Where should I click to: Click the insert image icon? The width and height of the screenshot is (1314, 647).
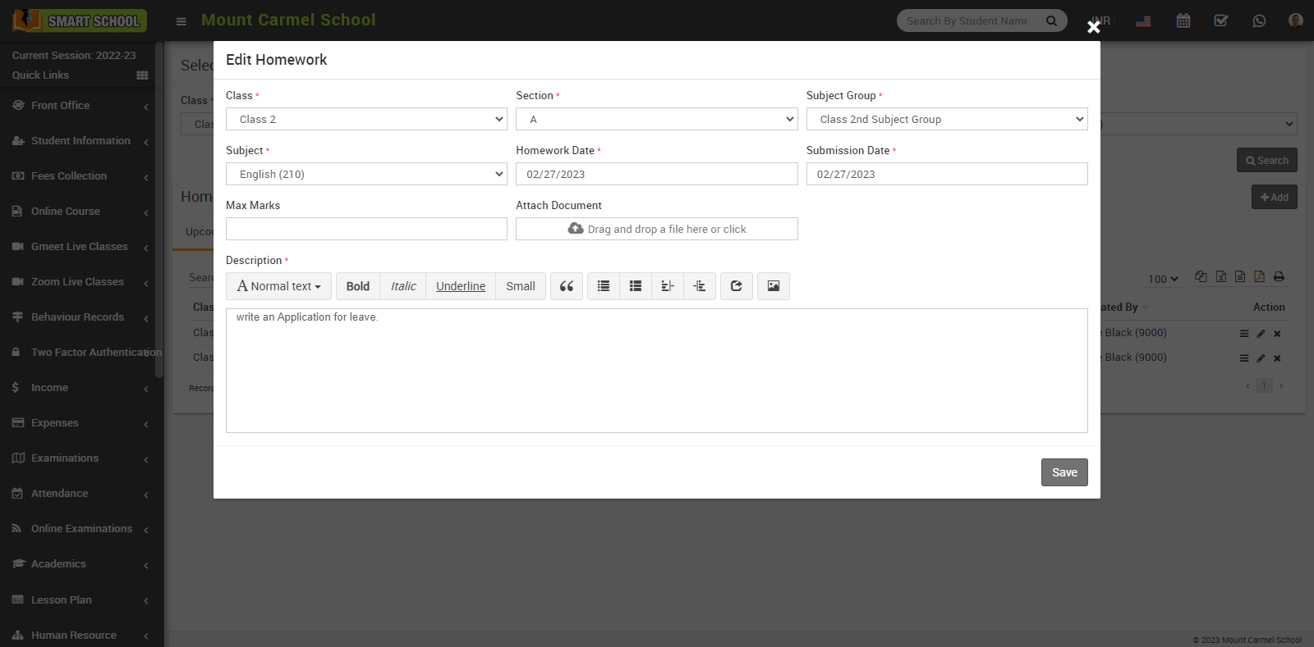pos(774,286)
